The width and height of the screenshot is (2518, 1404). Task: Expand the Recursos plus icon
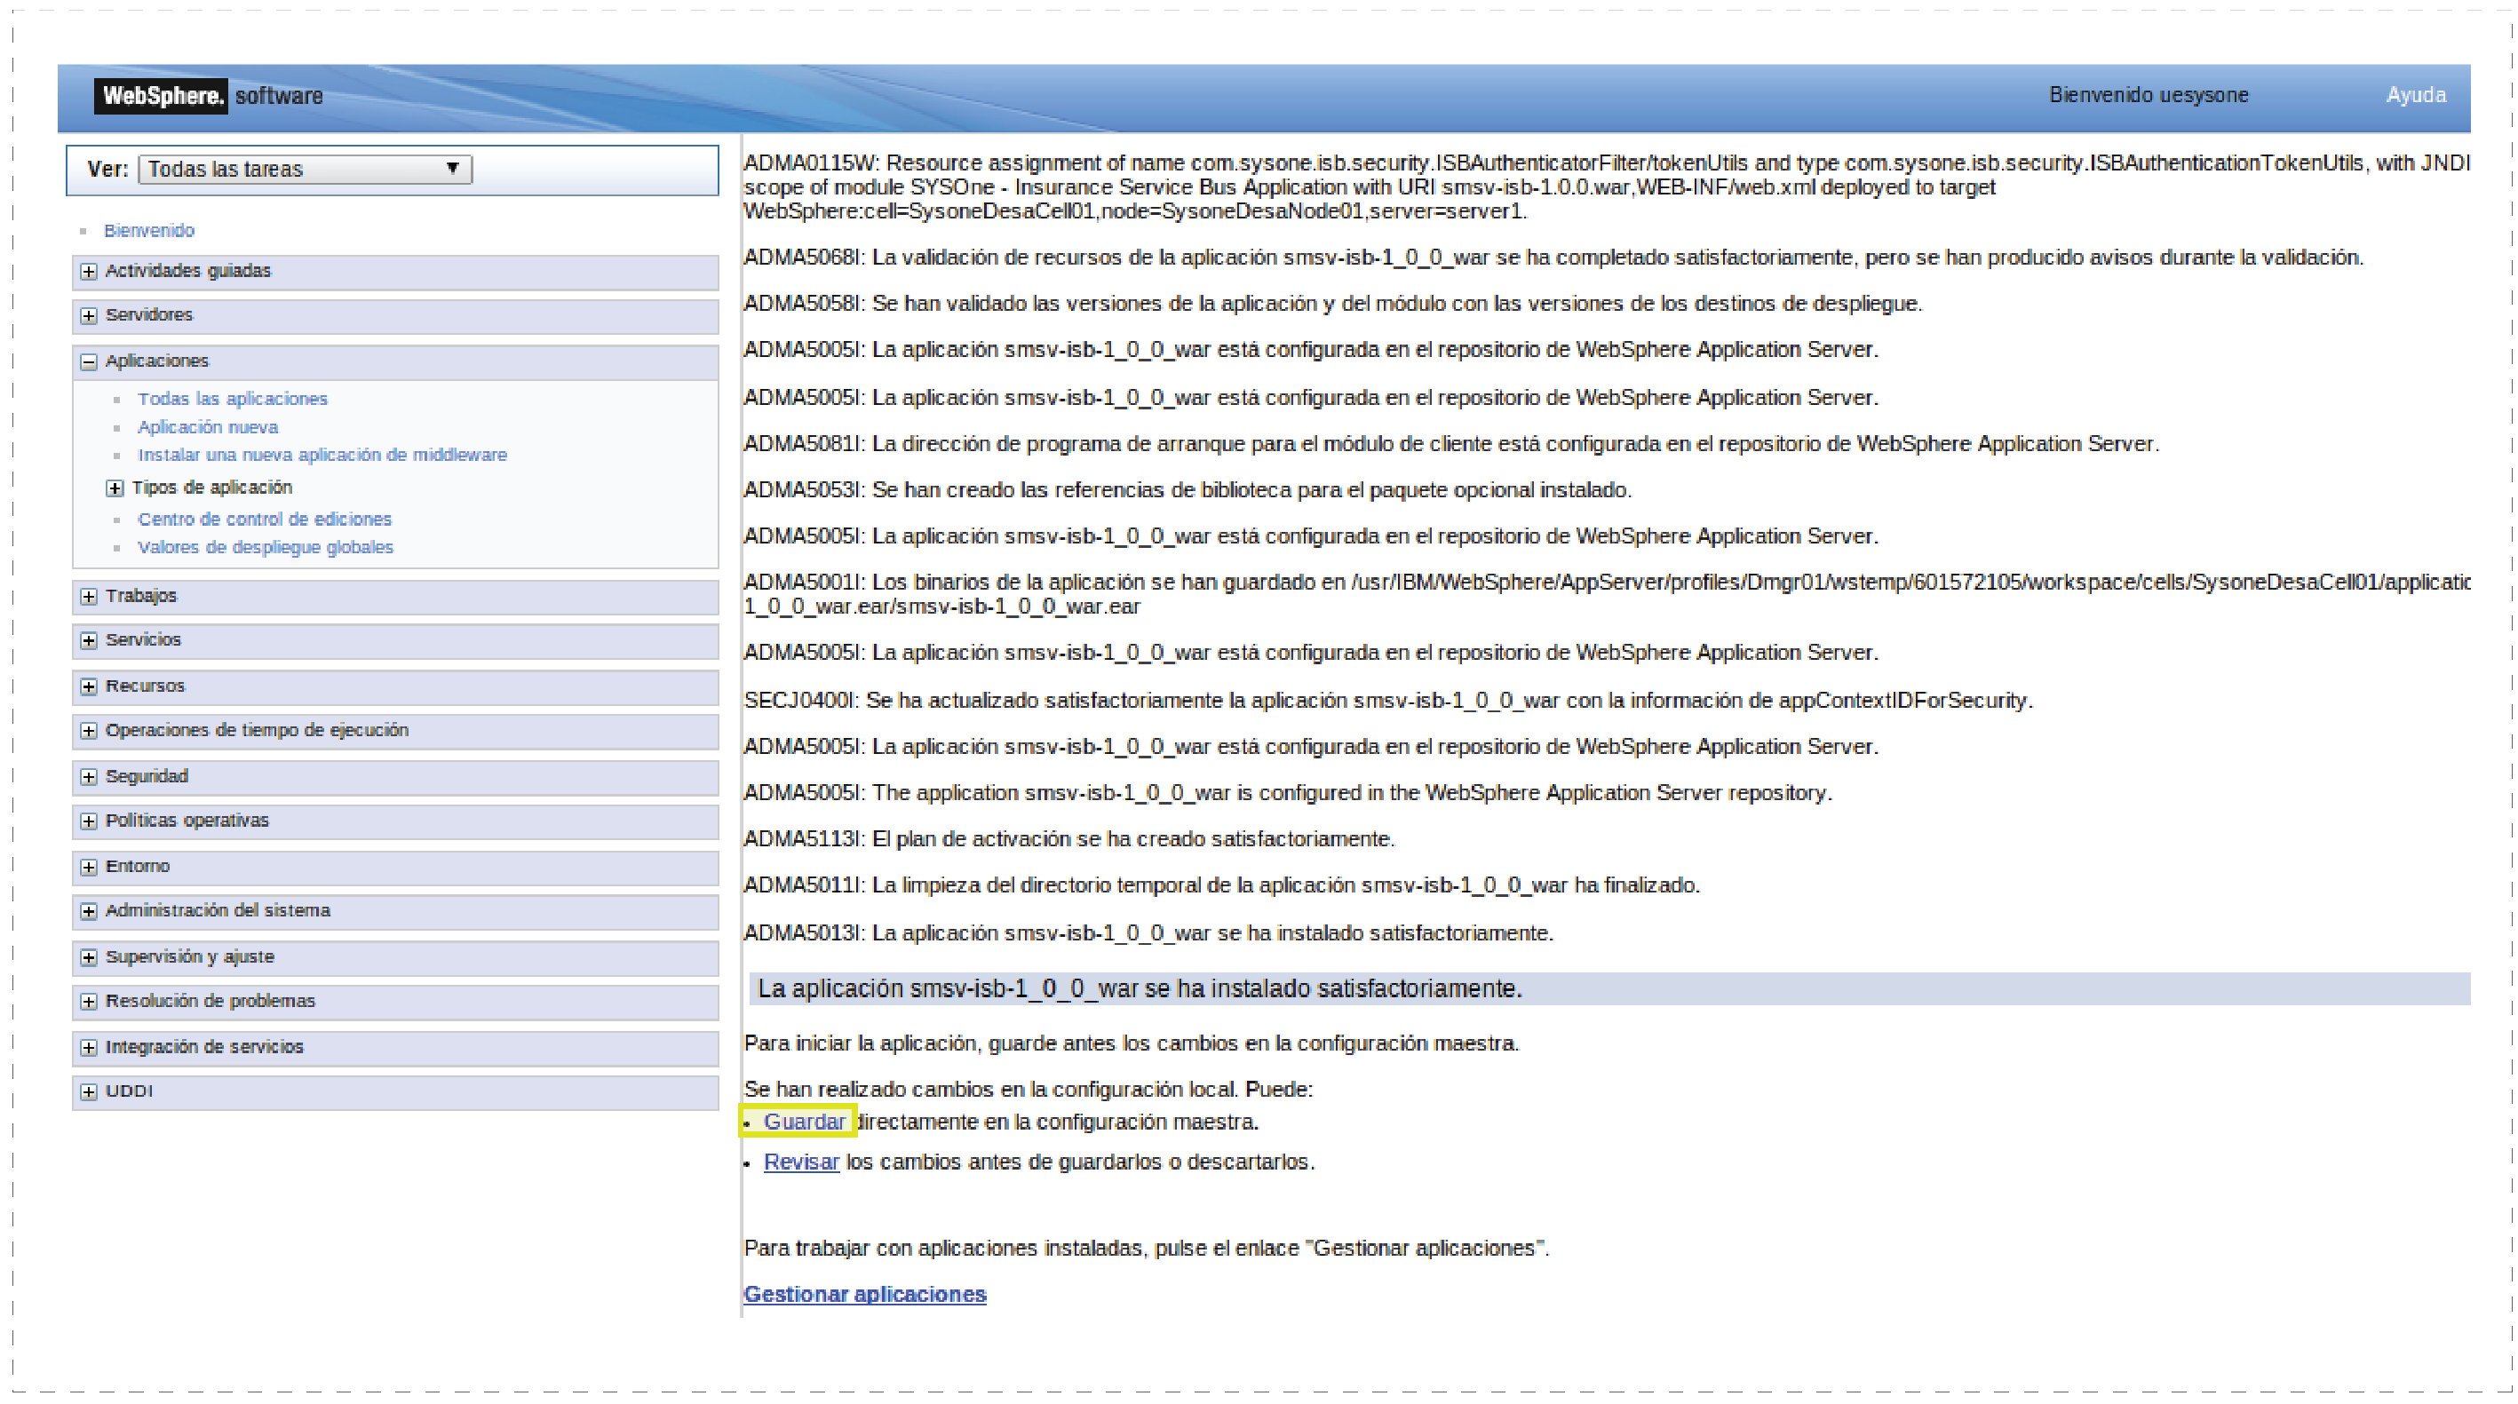[x=89, y=686]
